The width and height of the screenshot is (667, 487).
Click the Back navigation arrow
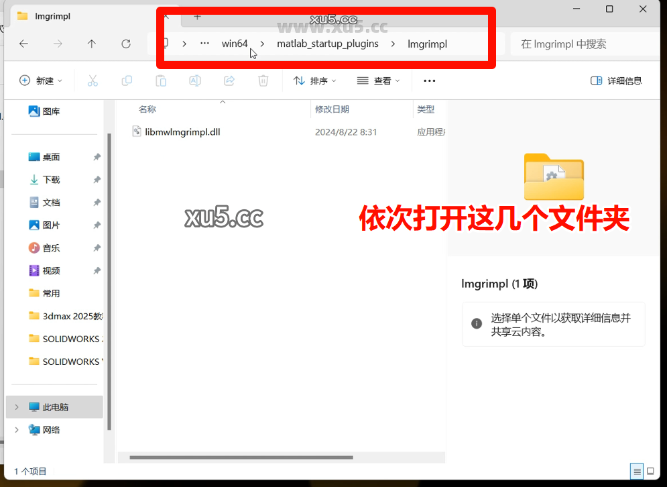click(x=23, y=44)
